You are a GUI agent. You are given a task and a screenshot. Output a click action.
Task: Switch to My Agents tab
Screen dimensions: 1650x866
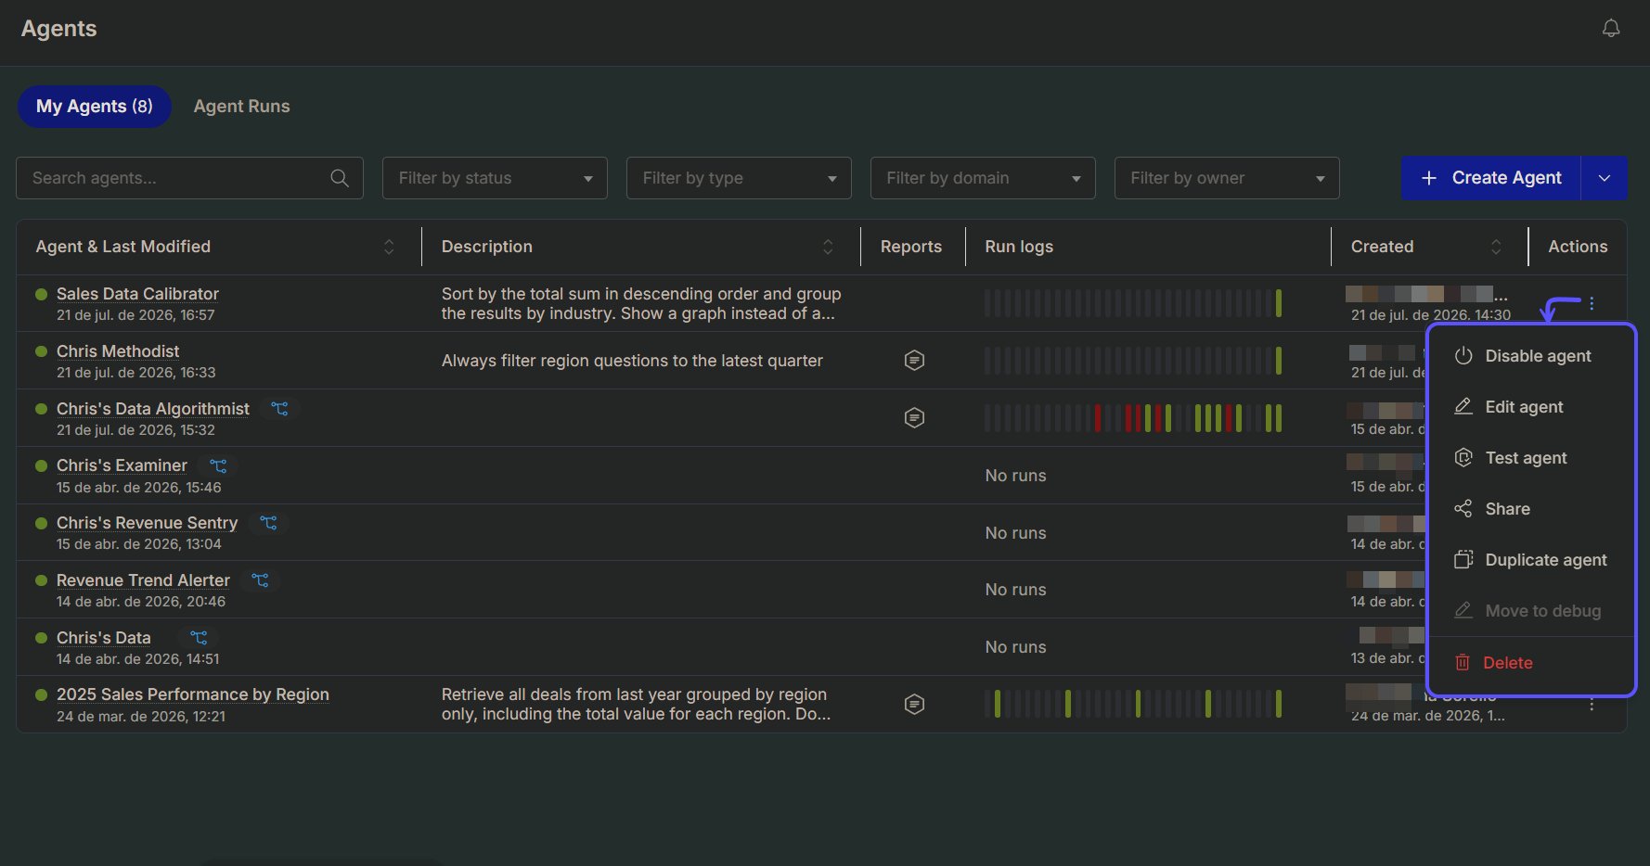pyautogui.click(x=95, y=107)
